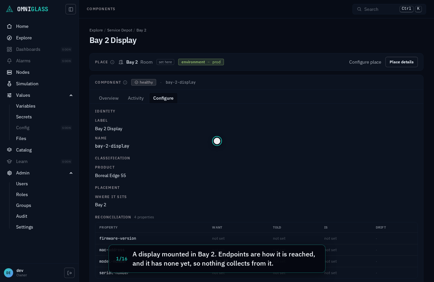Click the sign out icon

click(69, 273)
